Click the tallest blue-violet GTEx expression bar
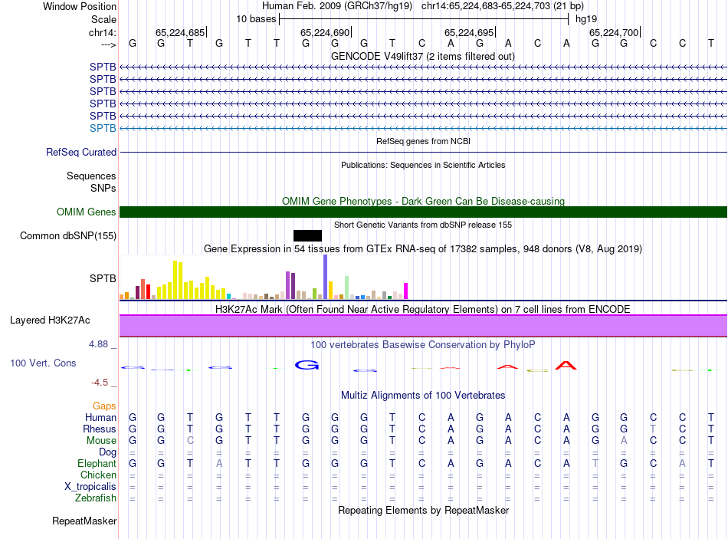The width and height of the screenshot is (728, 539). click(326, 277)
